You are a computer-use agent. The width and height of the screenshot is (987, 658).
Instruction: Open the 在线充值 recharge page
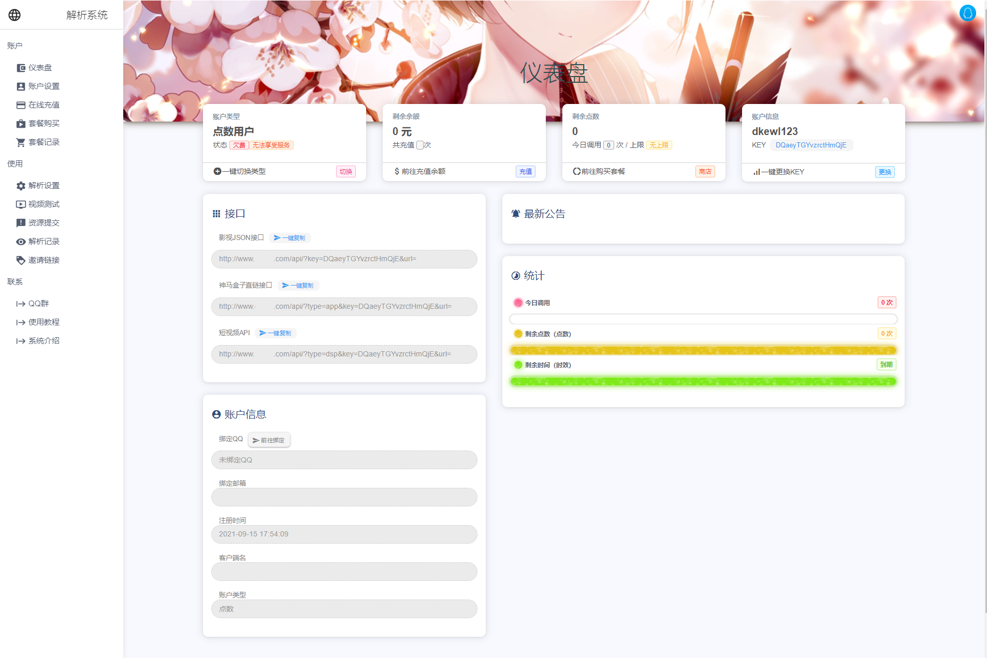click(44, 104)
